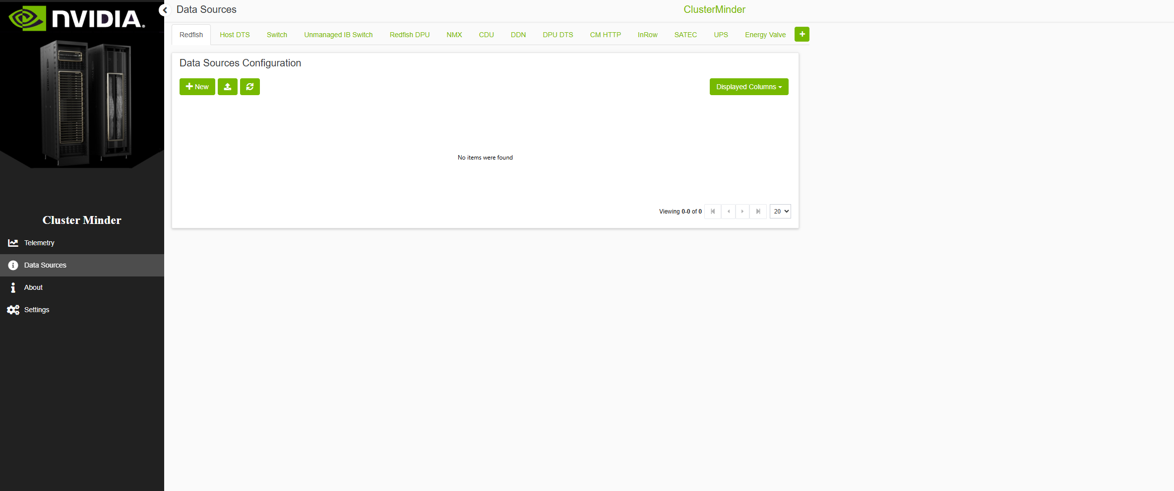Click the refresh data sources icon button
Screen dimensions: 1174x491
[x=250, y=87]
